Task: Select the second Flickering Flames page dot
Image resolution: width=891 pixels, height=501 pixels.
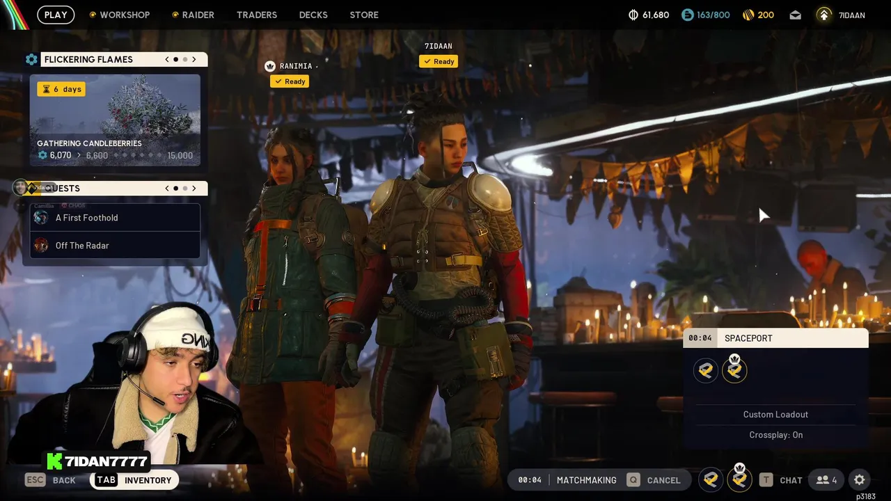Action: pyautogui.click(x=185, y=60)
